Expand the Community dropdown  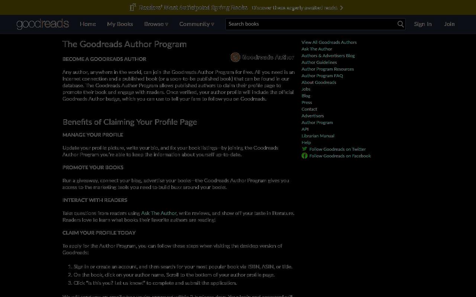point(197,24)
